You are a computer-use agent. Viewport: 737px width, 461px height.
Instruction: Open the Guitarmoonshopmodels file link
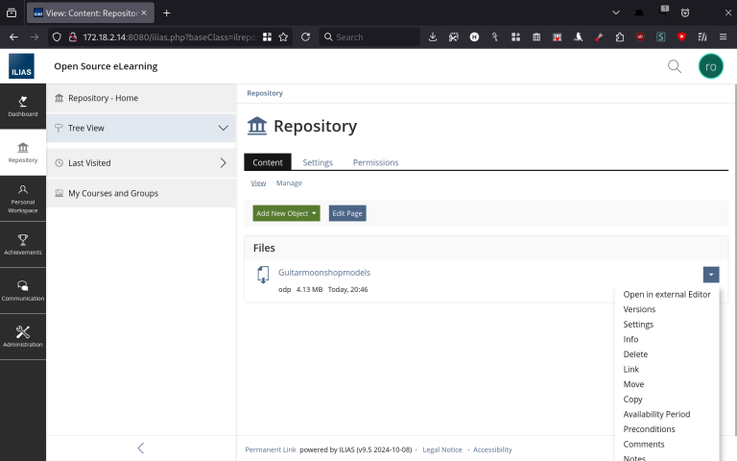point(323,273)
